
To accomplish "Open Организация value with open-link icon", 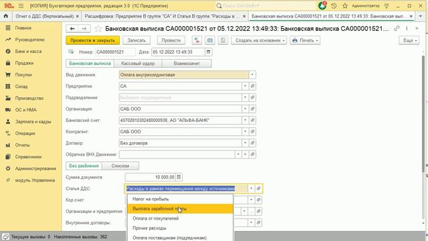I will [x=253, y=108].
